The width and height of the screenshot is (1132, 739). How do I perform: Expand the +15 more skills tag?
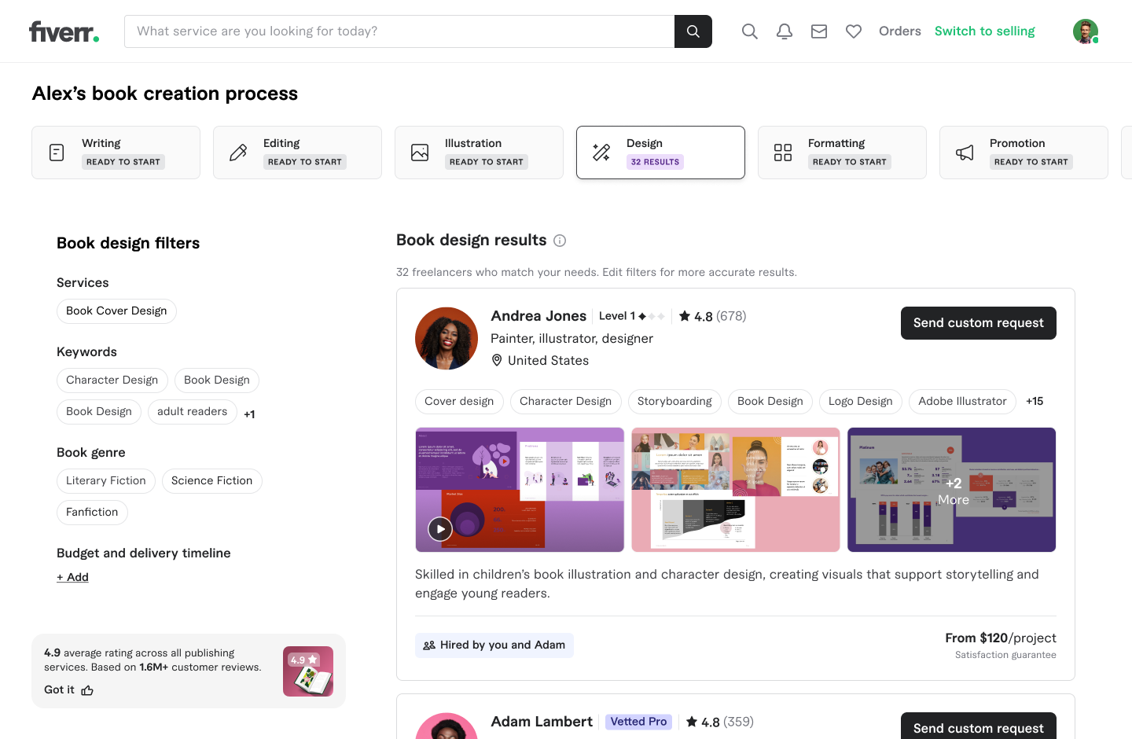coord(1034,402)
